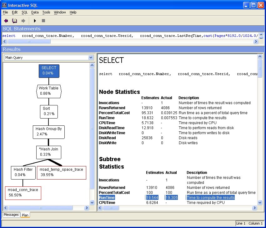Open the Main Query dropdown
Screen dimensions: 266x228
point(91,58)
